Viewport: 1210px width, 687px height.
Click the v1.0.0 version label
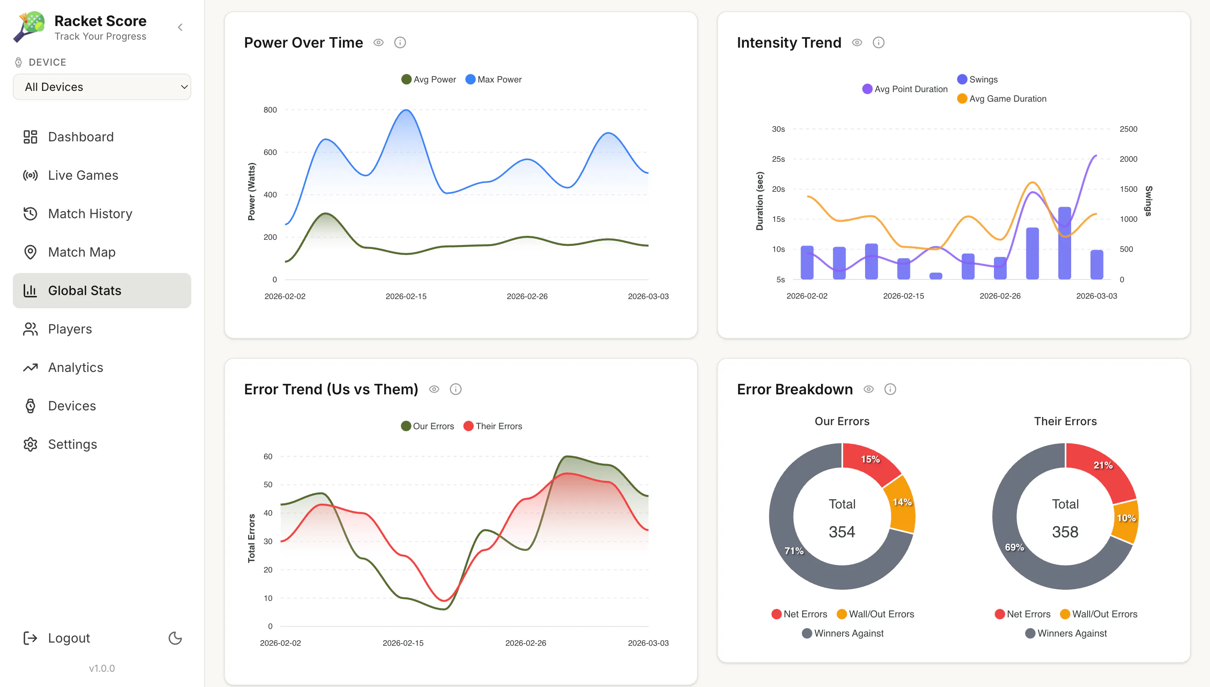point(102,669)
